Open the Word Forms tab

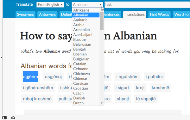[181, 14]
